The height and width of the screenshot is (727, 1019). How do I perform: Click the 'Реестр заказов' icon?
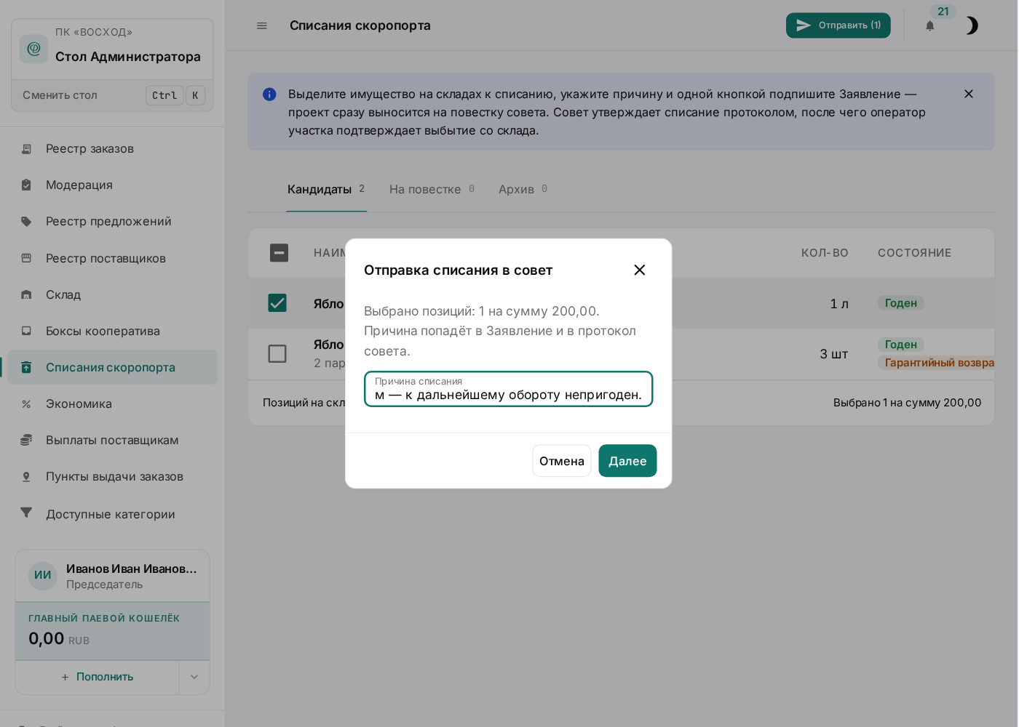(26, 148)
